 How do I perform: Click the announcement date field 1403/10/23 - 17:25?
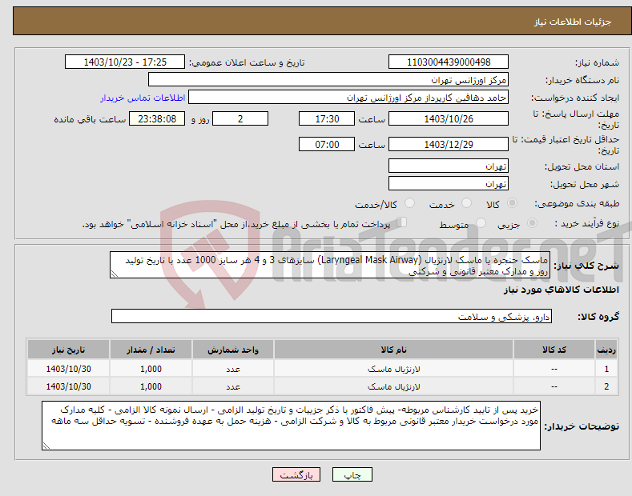[x=125, y=62]
